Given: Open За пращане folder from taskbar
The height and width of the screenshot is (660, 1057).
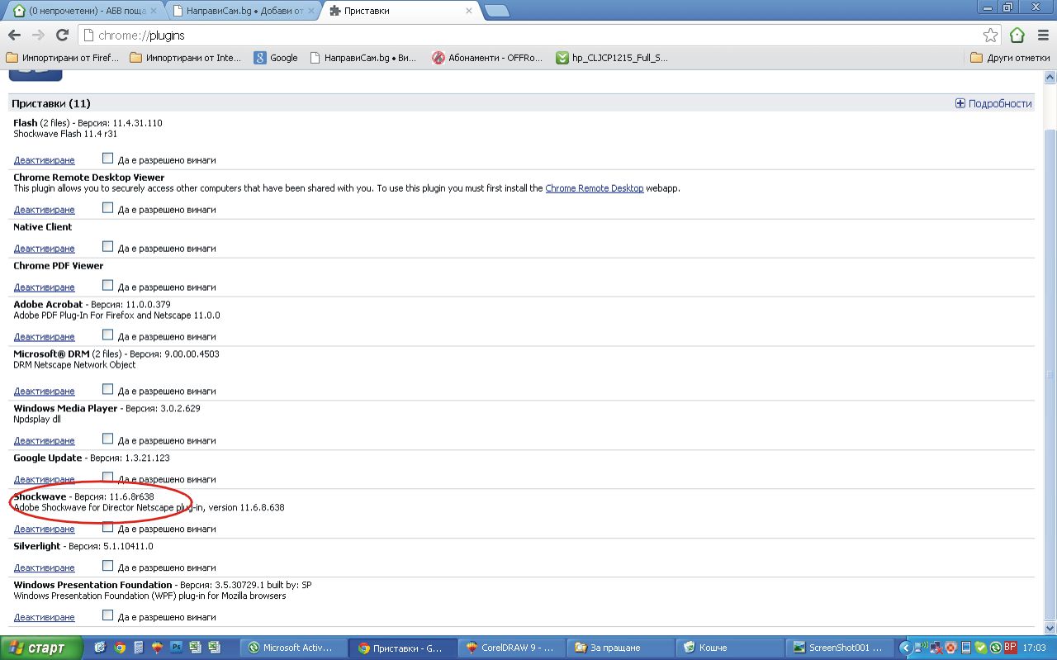Looking at the screenshot, I should pos(619,648).
